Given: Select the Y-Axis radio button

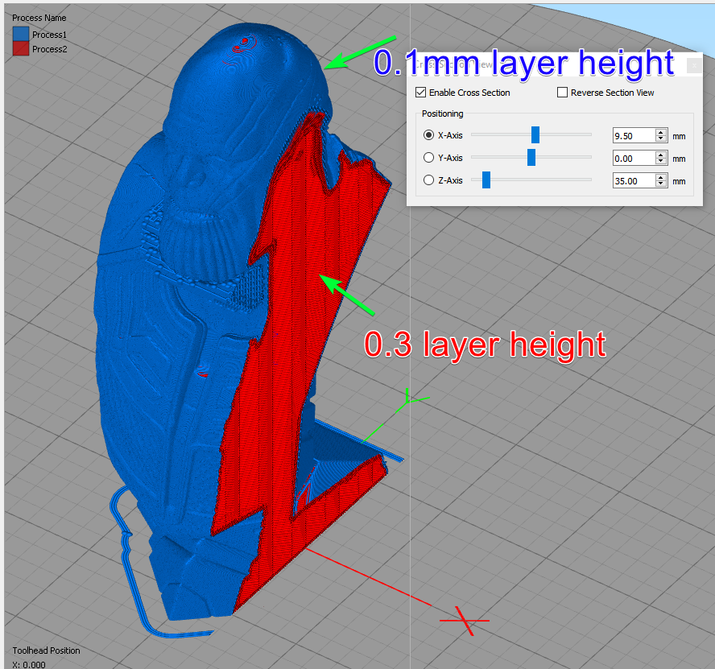Looking at the screenshot, I should point(429,157).
